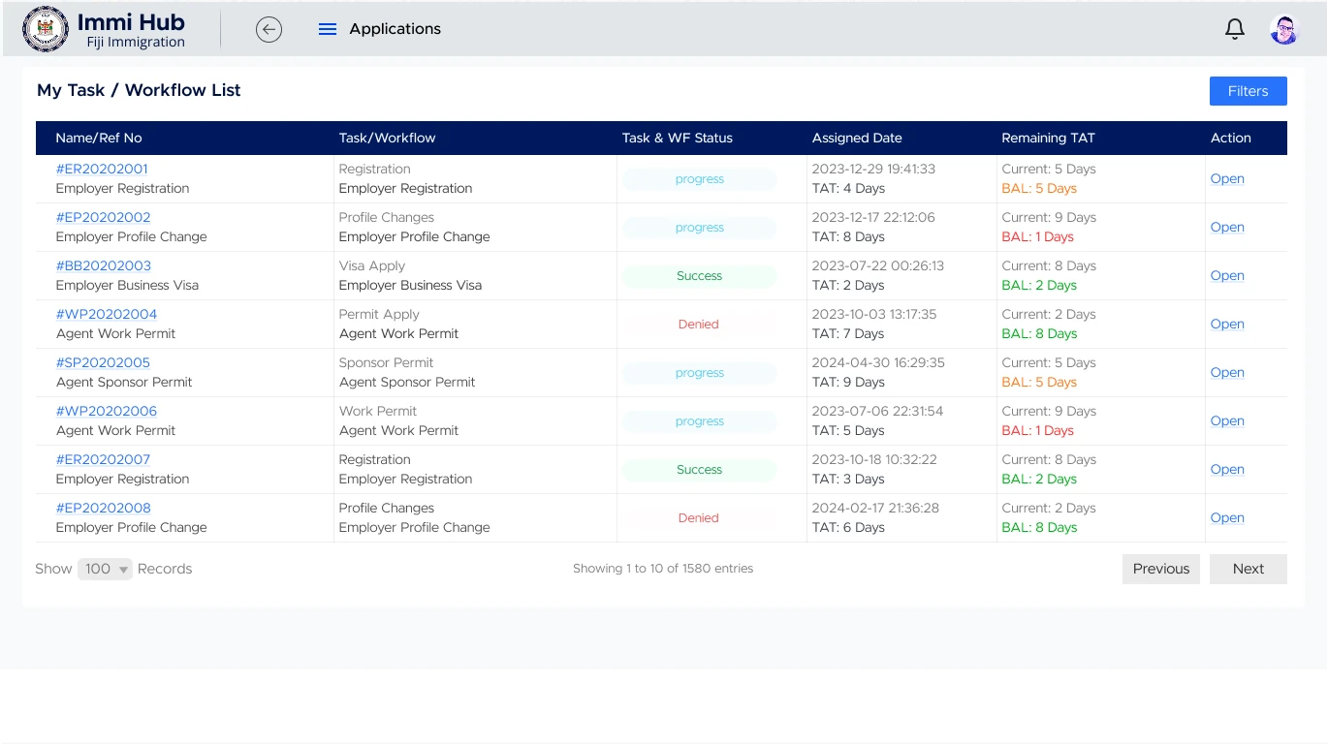The height and width of the screenshot is (745, 1328).
Task: Click the Fiji Immigration crest logo
Action: pyautogui.click(x=46, y=29)
